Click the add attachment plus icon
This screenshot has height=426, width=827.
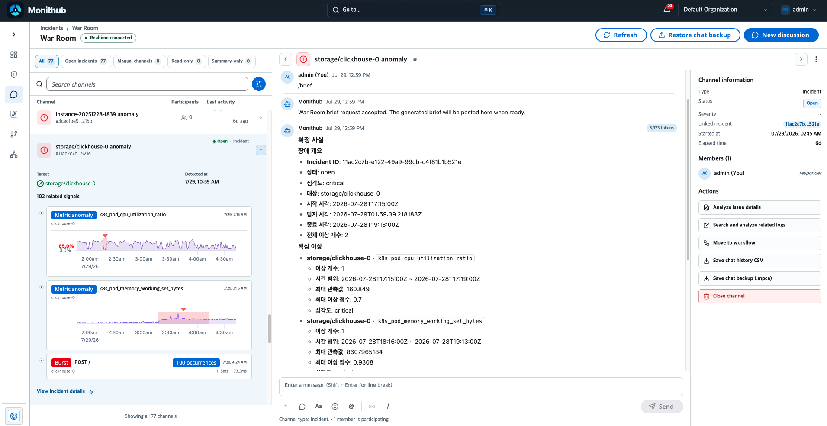coord(286,406)
